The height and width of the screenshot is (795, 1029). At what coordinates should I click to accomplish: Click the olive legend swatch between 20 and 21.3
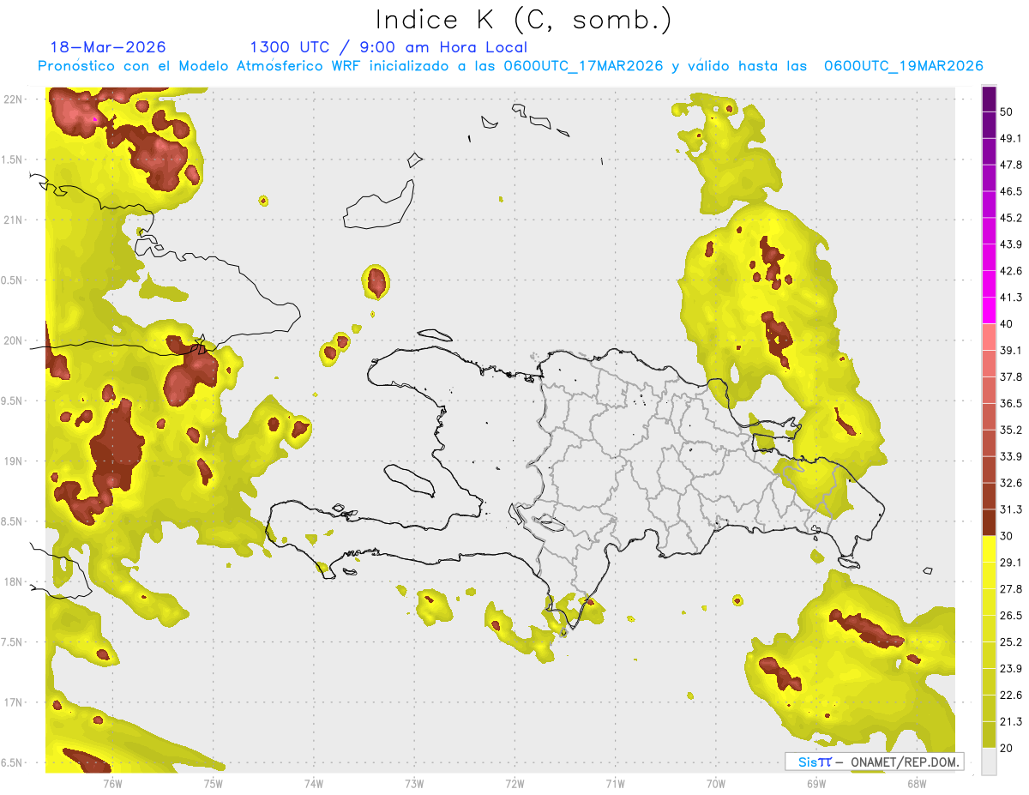click(989, 734)
